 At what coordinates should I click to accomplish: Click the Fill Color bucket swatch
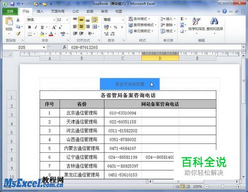pyautogui.click(x=42, y=34)
